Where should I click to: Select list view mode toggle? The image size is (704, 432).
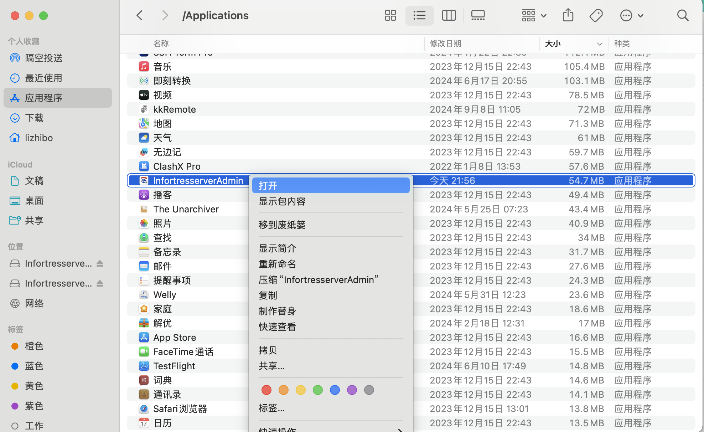(419, 15)
